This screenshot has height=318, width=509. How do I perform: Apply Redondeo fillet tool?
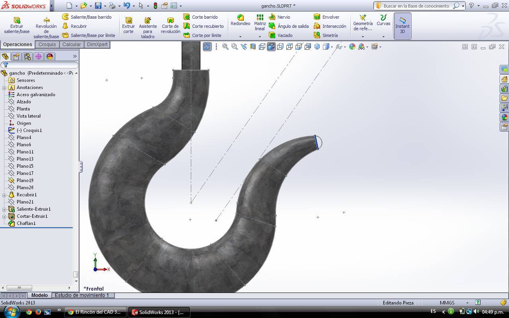pyautogui.click(x=240, y=20)
